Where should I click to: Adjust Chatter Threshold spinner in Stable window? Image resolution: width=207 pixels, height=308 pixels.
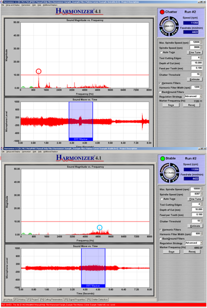click(201, 221)
